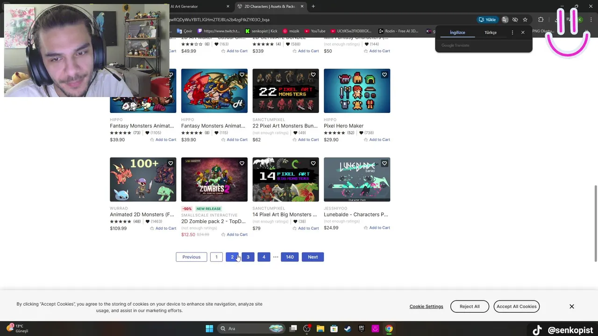Click the Yükle install app button
This screenshot has height=336, width=598.
tap(487, 20)
